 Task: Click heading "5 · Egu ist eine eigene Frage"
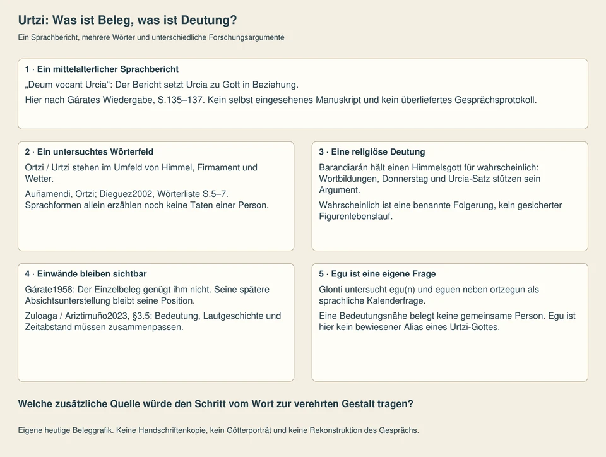(377, 274)
